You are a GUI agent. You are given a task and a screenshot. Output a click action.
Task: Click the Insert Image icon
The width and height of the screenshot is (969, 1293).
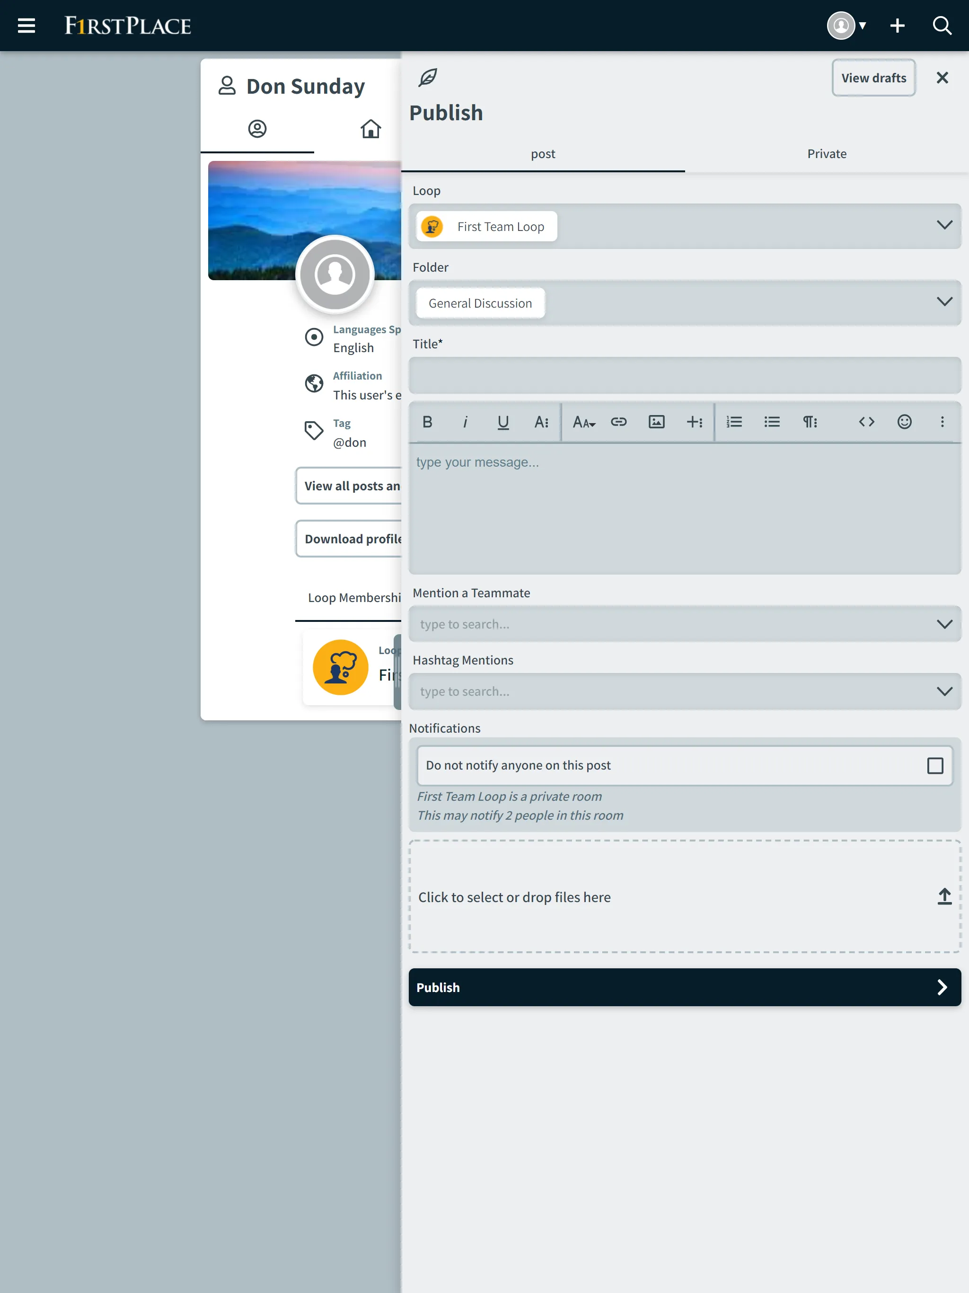tap(657, 422)
